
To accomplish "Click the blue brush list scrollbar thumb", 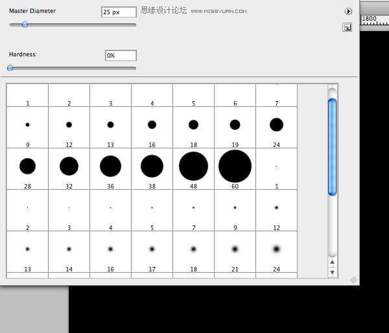I will point(332,147).
